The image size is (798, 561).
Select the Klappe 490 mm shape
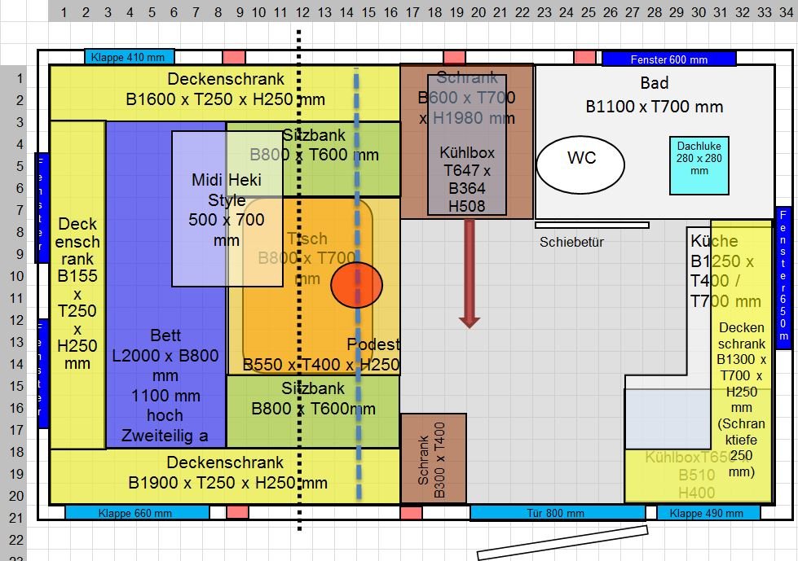click(708, 513)
